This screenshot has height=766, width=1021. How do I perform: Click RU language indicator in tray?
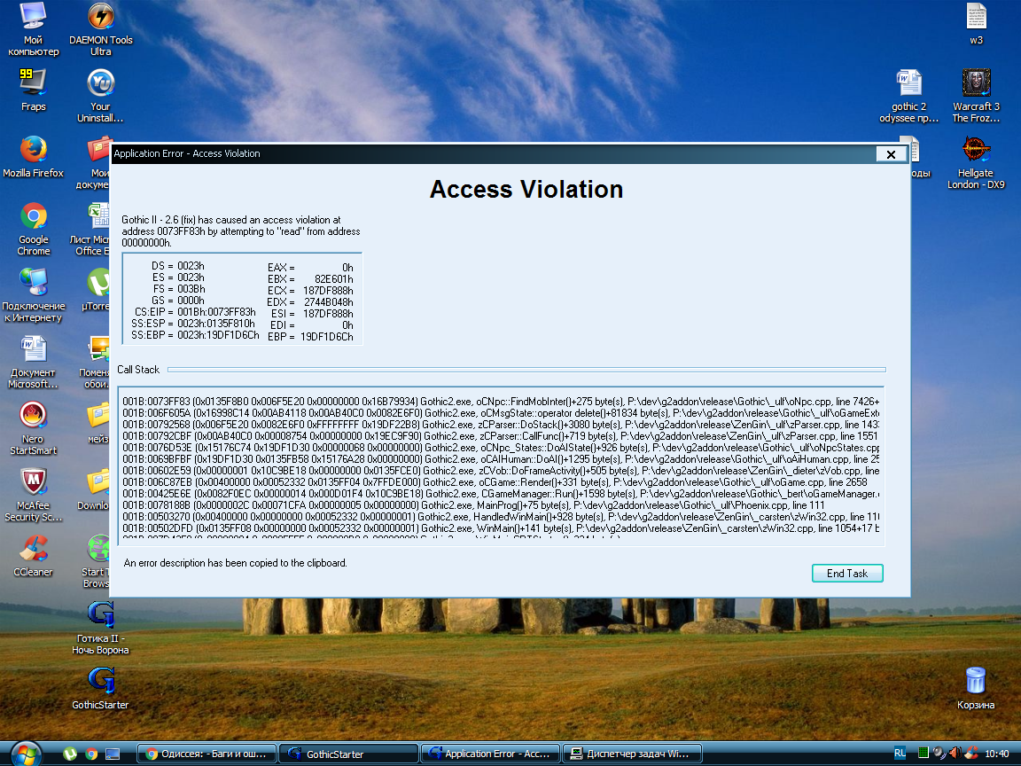[900, 754]
